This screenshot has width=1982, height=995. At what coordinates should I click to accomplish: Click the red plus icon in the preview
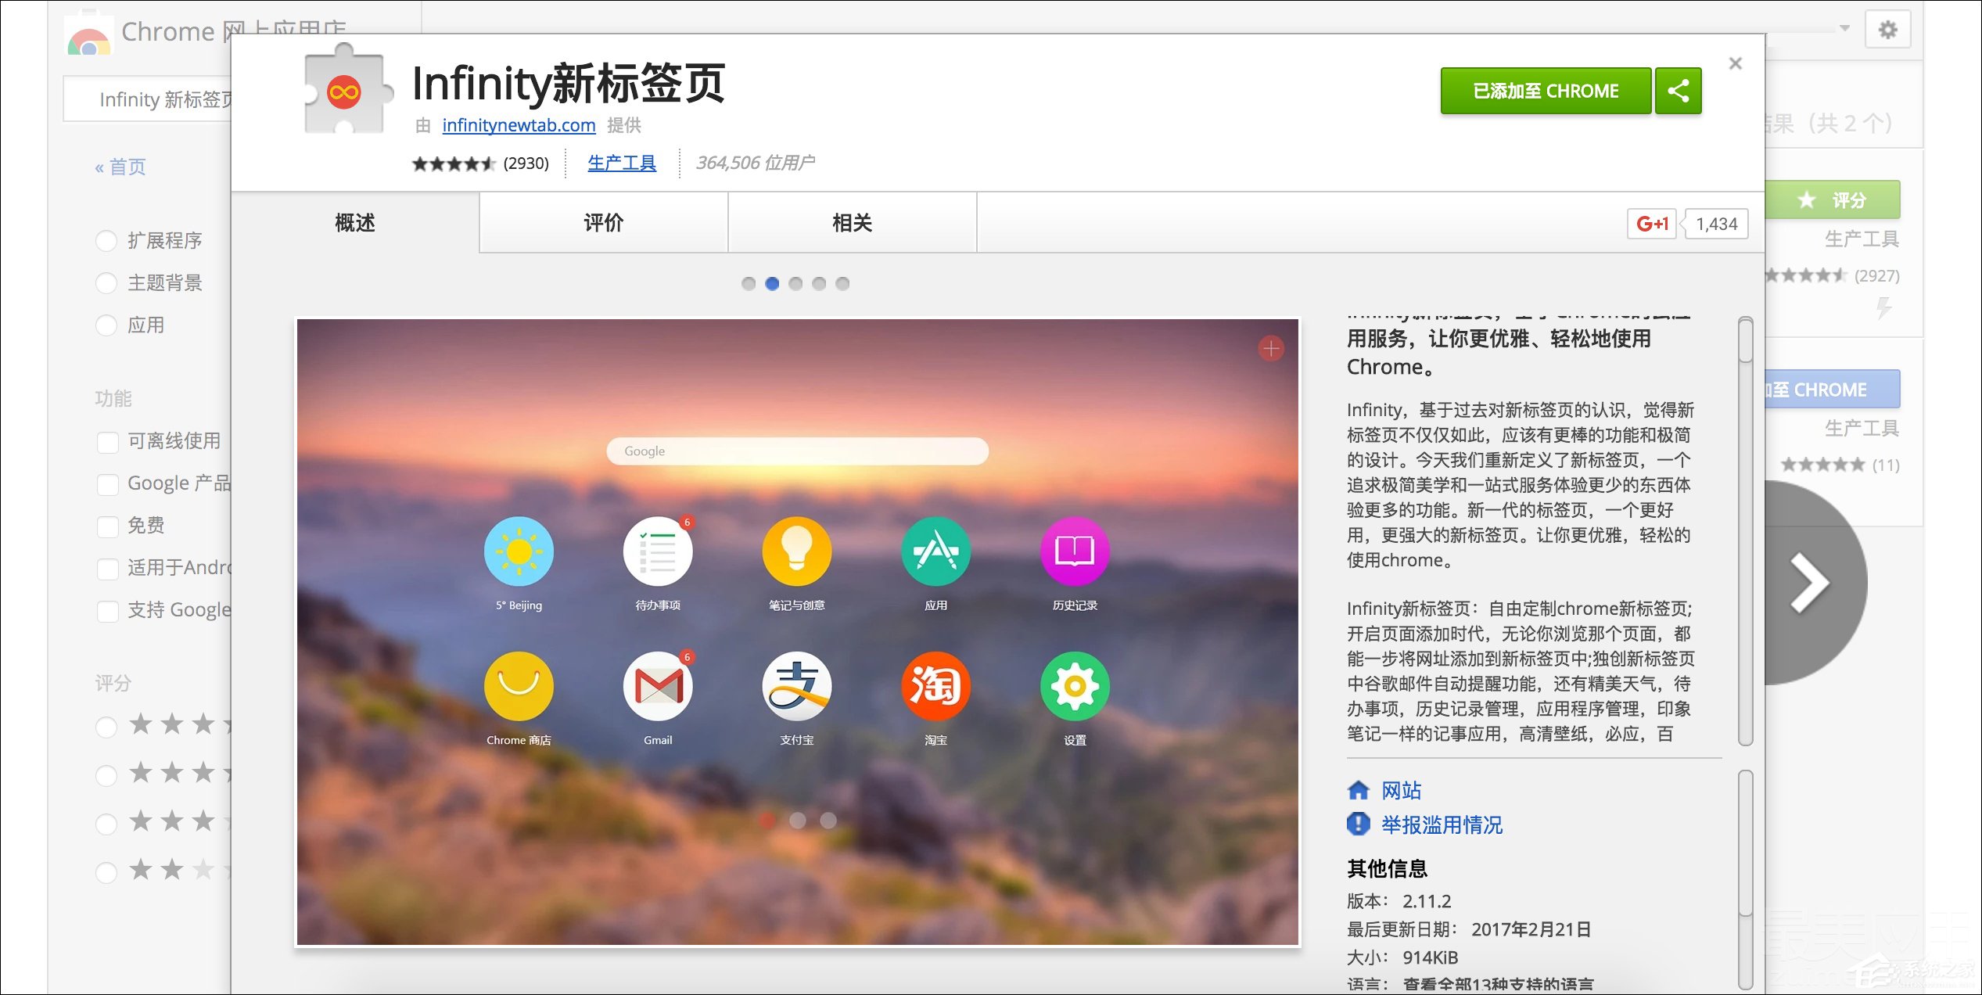tap(1271, 348)
